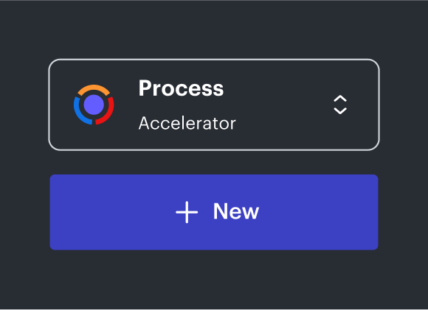Click the blue area left of plus sign
The width and height of the screenshot is (428, 310).
pos(112,212)
